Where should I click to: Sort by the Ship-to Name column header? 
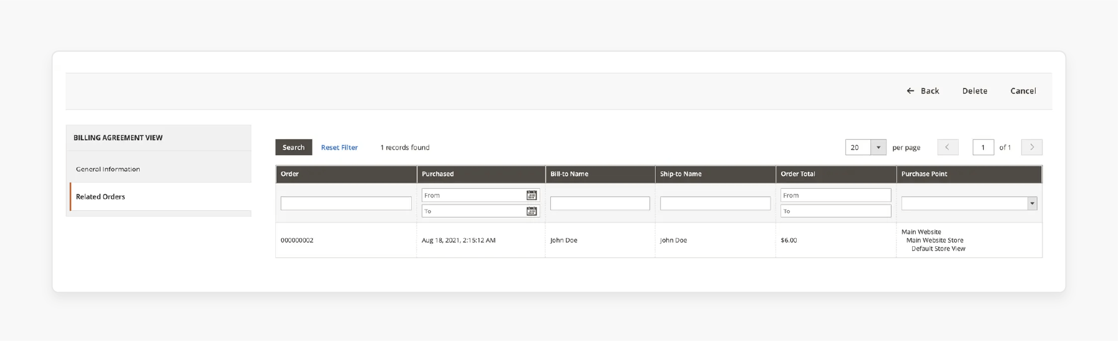click(x=716, y=174)
